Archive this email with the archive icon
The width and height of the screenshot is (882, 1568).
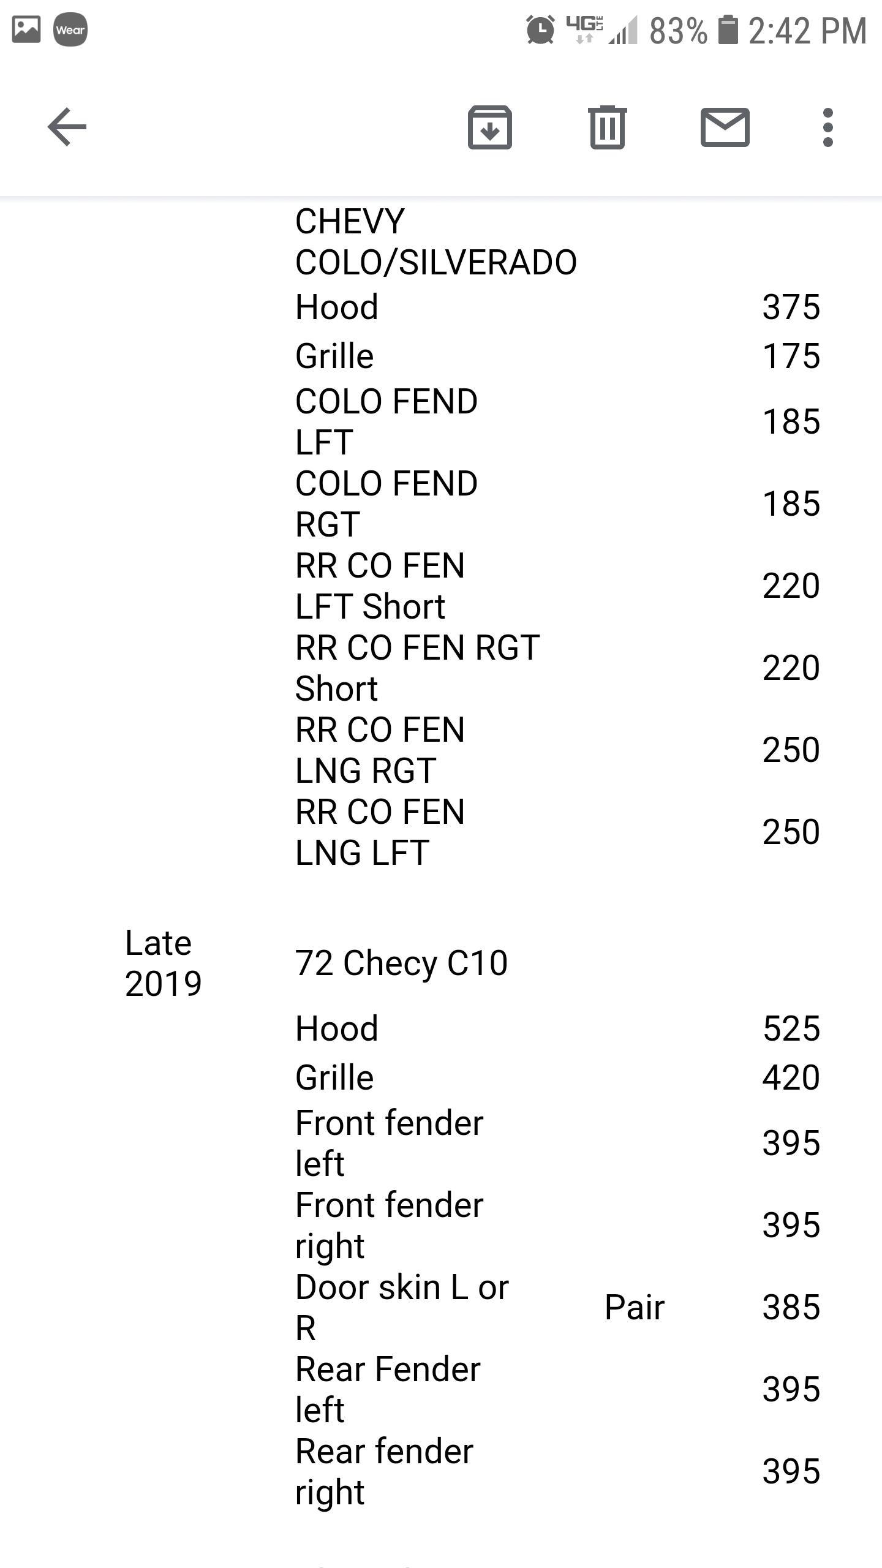click(489, 127)
